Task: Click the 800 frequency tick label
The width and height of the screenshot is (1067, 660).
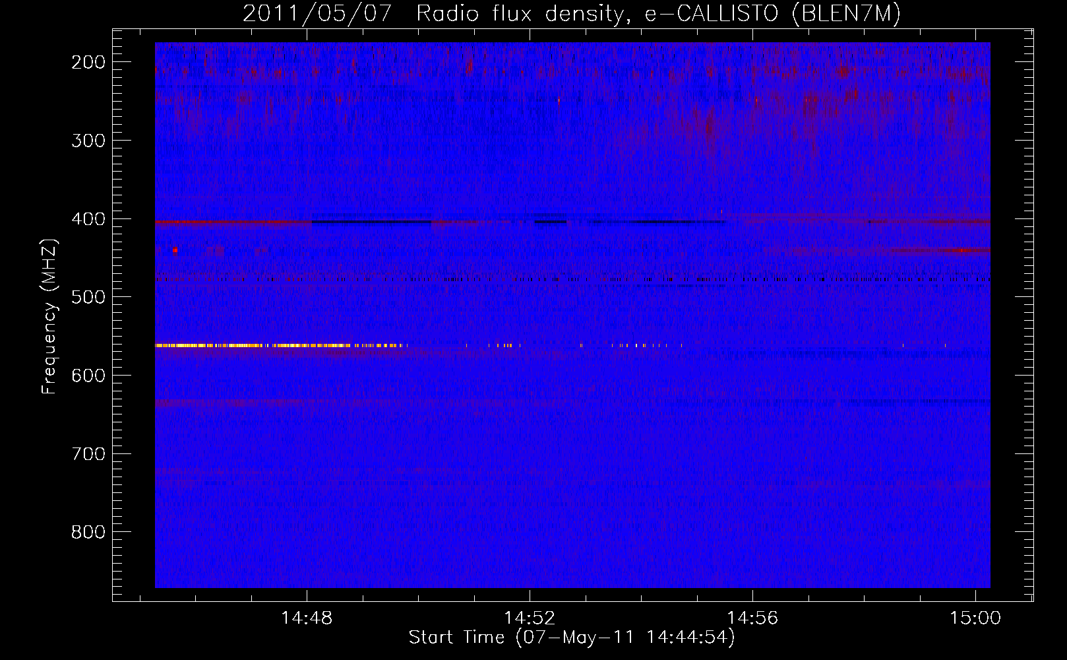Action: pyautogui.click(x=88, y=532)
